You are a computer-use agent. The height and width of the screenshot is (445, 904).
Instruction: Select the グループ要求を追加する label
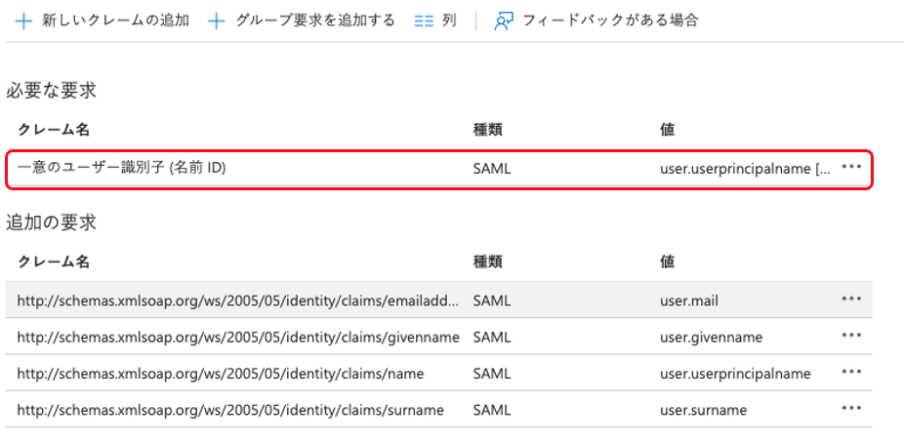(314, 20)
